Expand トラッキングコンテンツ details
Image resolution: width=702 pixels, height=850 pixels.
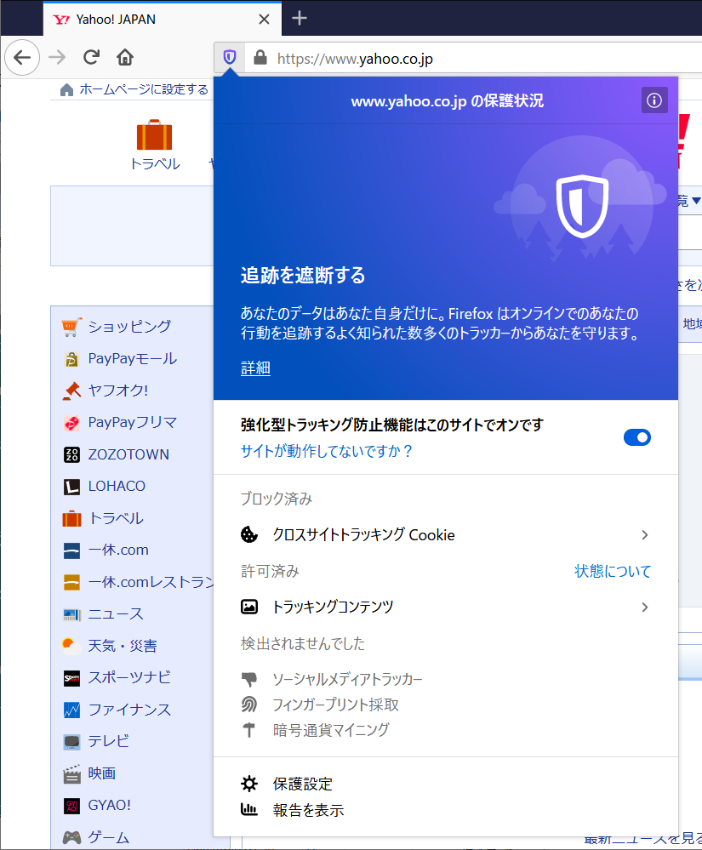[446, 608]
